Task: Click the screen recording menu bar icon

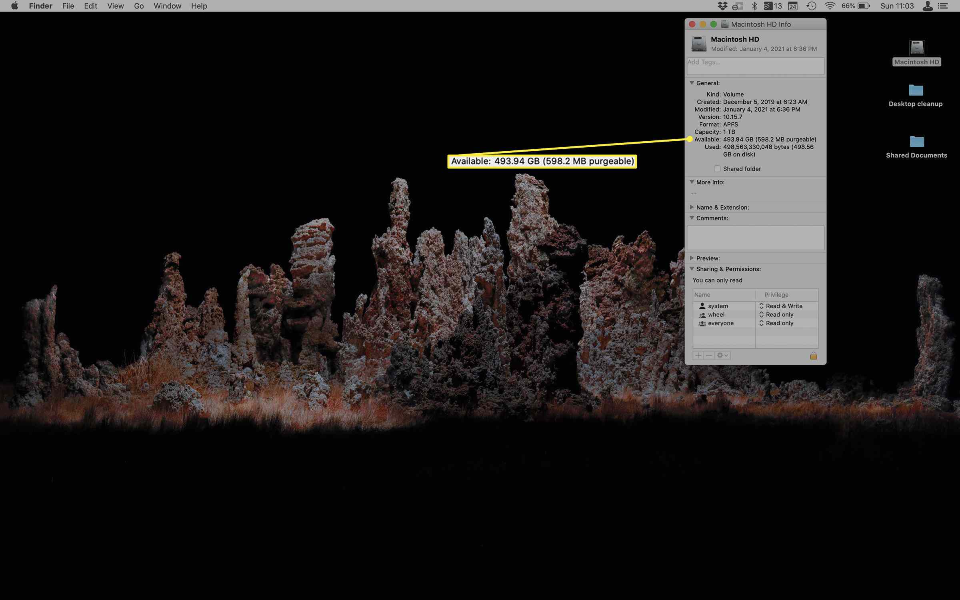Action: 735,6
